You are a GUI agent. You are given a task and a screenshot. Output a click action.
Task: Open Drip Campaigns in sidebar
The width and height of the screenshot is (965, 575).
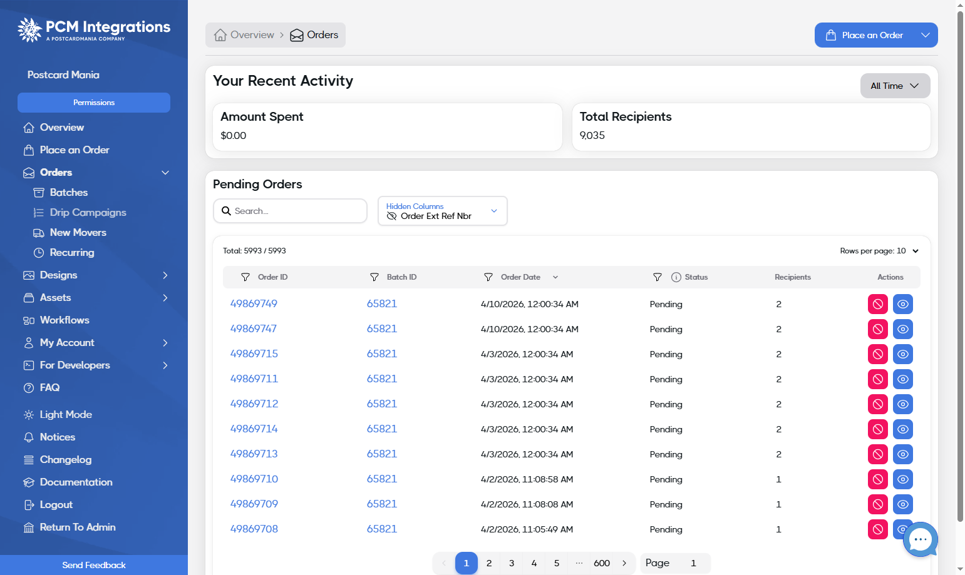[80, 213]
